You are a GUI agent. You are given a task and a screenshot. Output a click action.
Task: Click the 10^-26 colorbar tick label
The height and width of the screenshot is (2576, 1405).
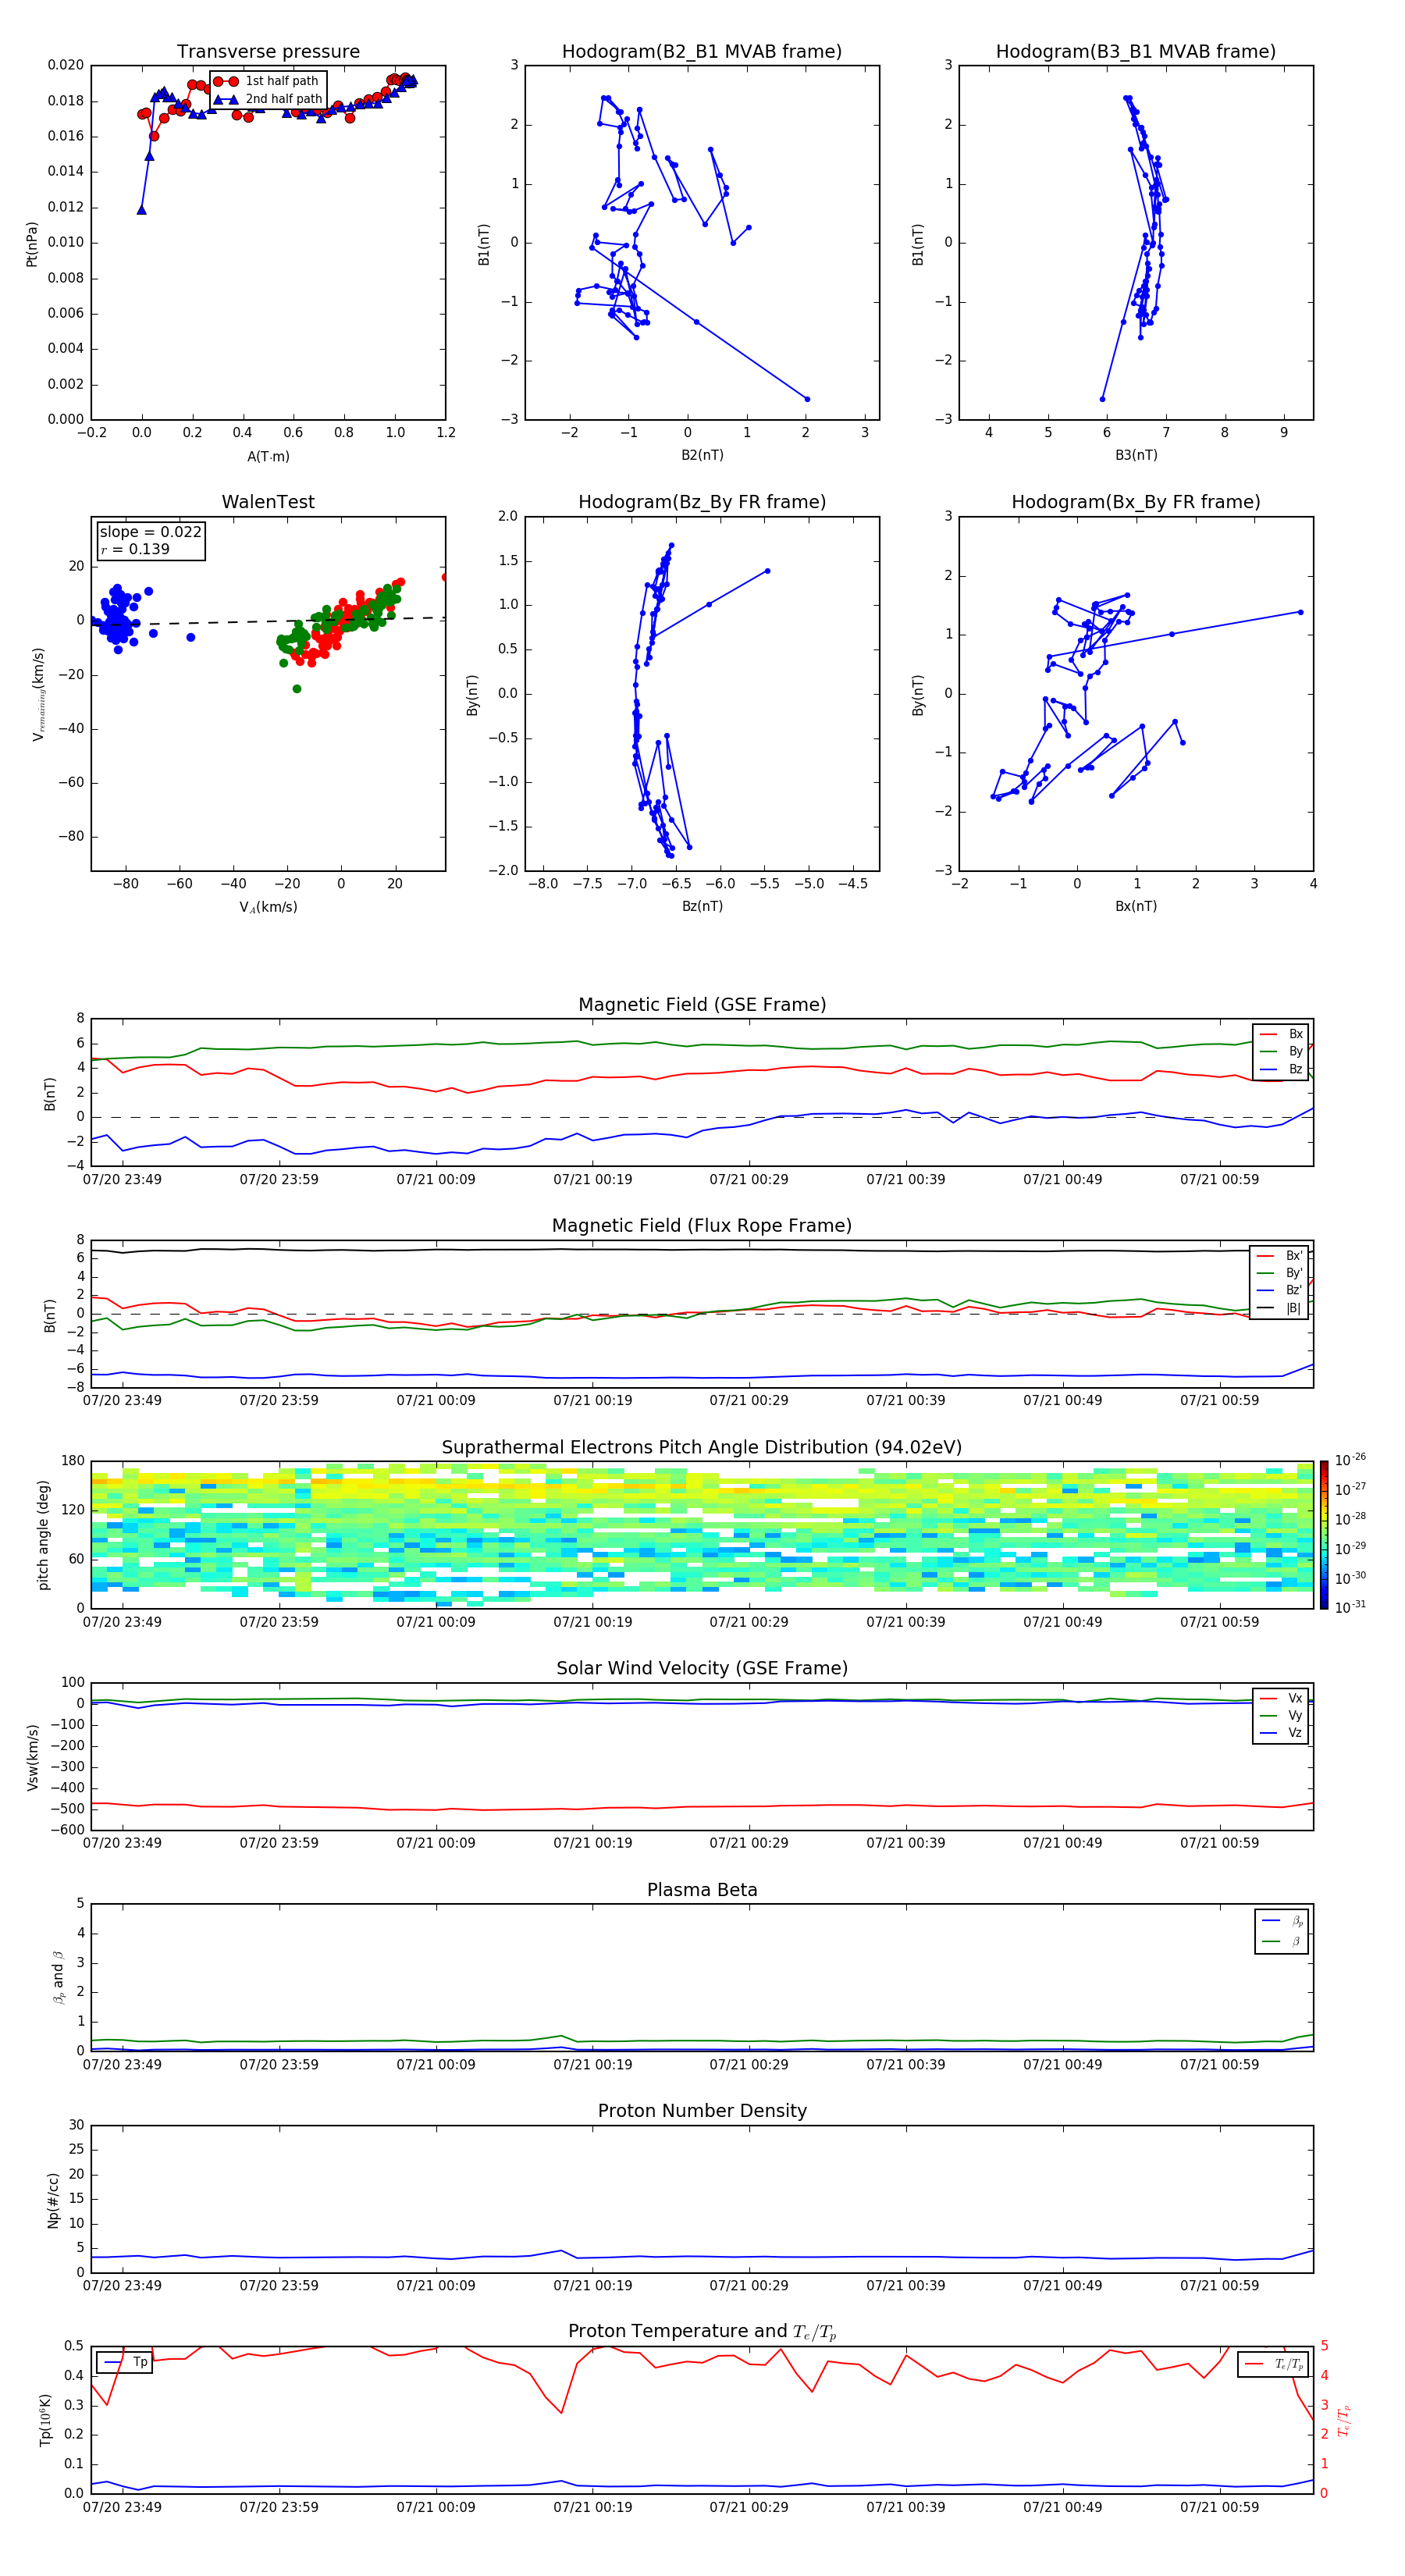1350,1459
